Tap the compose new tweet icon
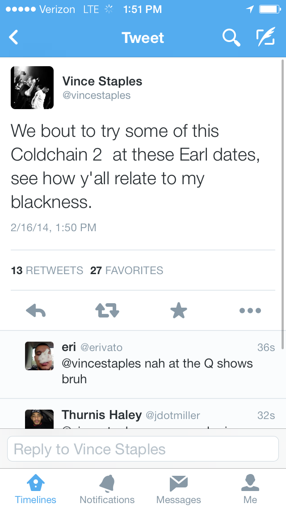This screenshot has height=508, width=286. coord(265,38)
